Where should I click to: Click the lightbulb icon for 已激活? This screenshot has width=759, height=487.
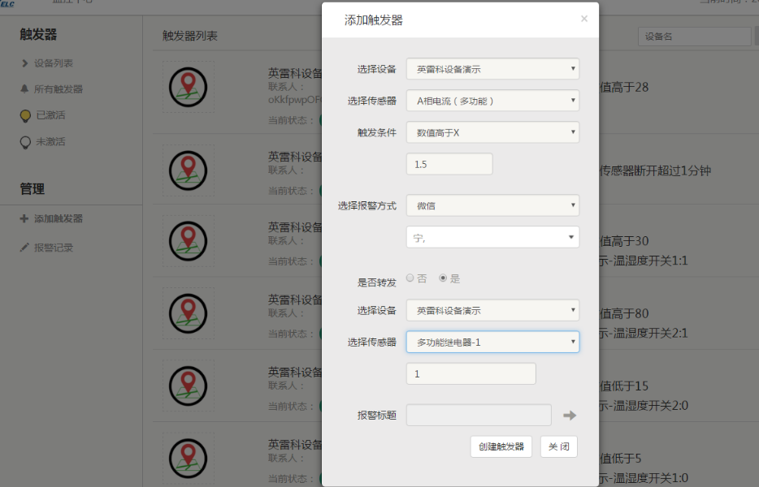point(25,115)
